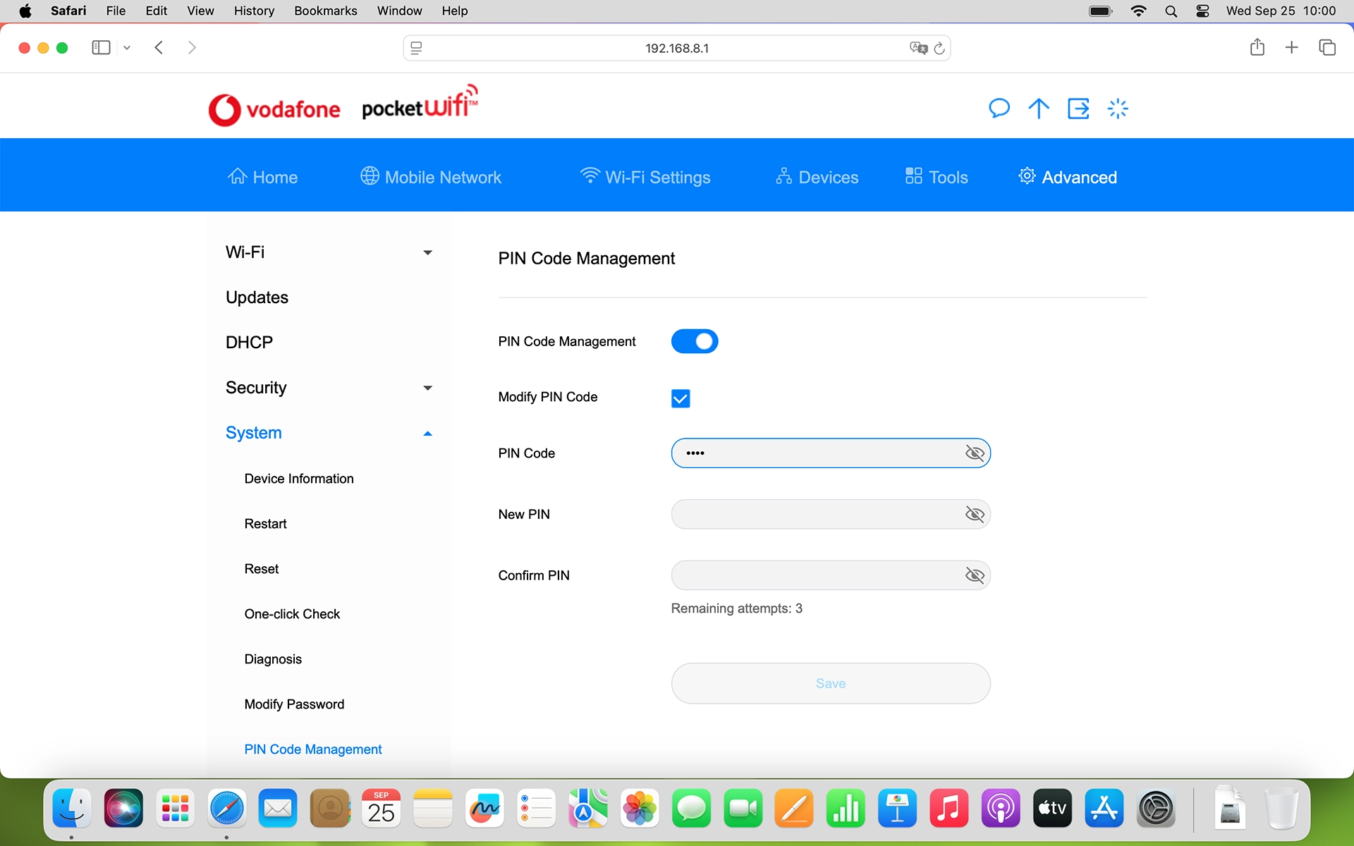1354x846 pixels.
Task: Collapse the System sidebar section
Action: tap(427, 434)
